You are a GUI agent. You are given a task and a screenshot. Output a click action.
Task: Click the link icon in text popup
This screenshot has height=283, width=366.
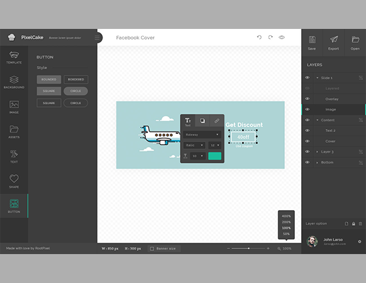(x=216, y=121)
